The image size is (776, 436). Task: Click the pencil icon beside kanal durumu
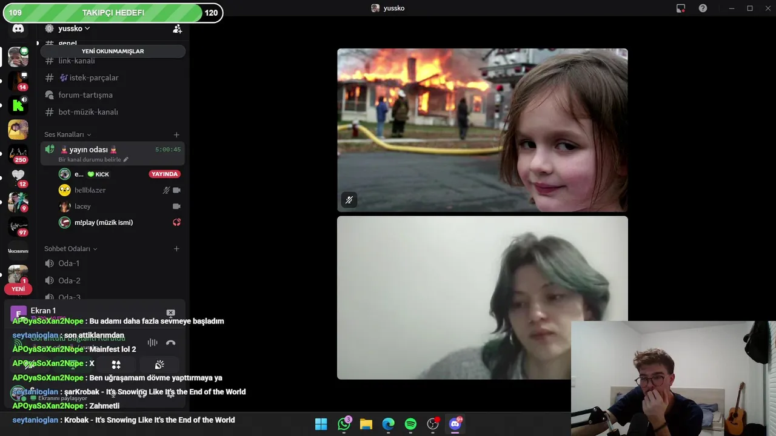point(126,160)
